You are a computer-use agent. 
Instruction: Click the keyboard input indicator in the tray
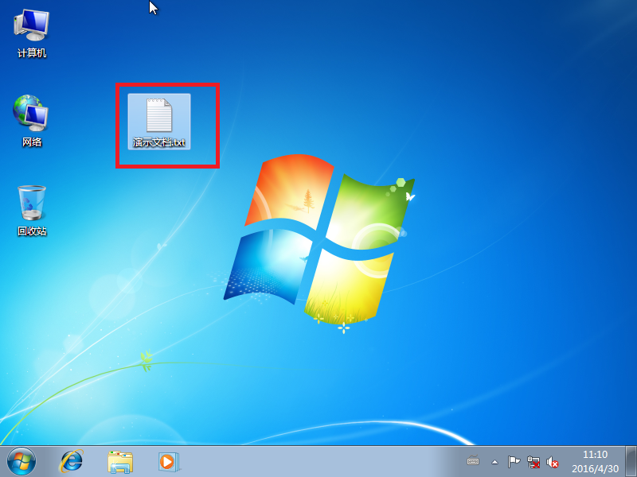click(472, 461)
